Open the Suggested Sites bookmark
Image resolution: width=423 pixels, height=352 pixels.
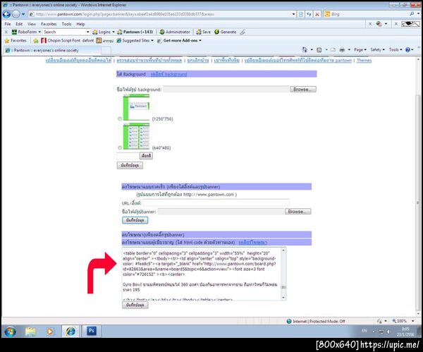click(x=135, y=40)
